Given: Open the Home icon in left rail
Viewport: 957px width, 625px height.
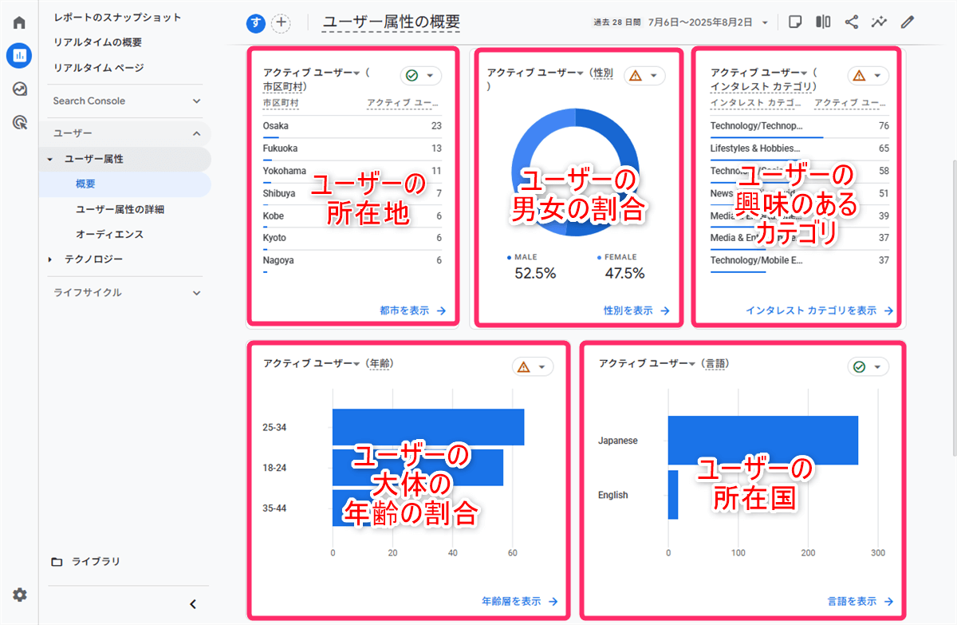Looking at the screenshot, I should (19, 22).
